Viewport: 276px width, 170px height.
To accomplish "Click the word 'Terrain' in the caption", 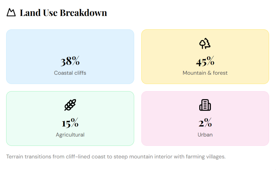I will 15,157.
